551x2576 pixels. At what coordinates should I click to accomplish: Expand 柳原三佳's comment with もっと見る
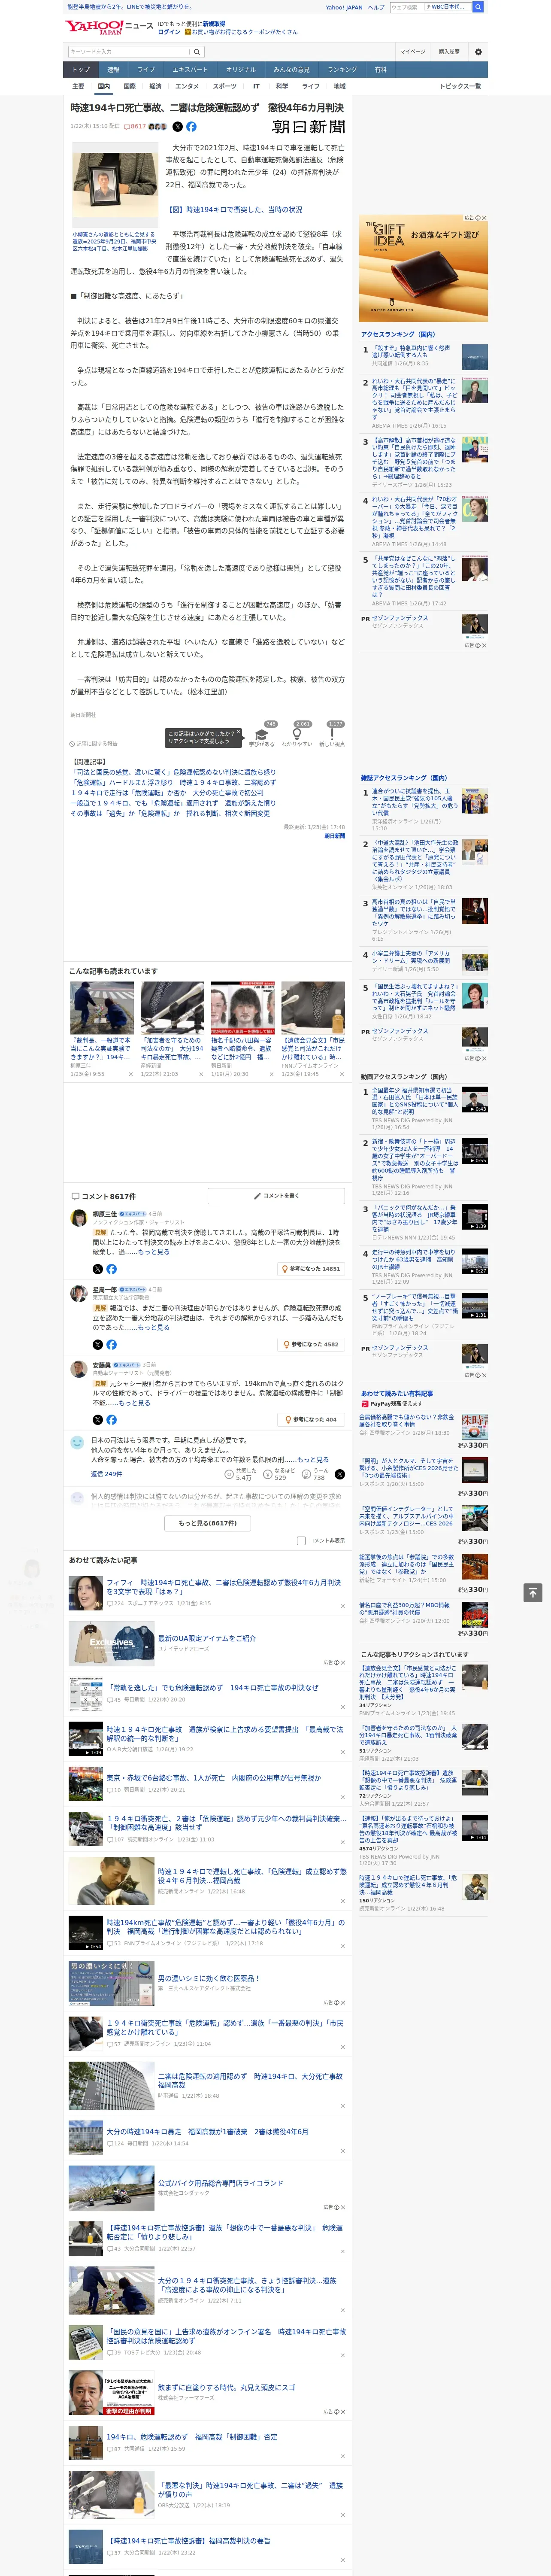pyautogui.click(x=154, y=1252)
